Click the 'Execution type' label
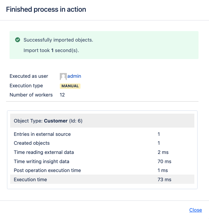The image size is (209, 219). 26,86
